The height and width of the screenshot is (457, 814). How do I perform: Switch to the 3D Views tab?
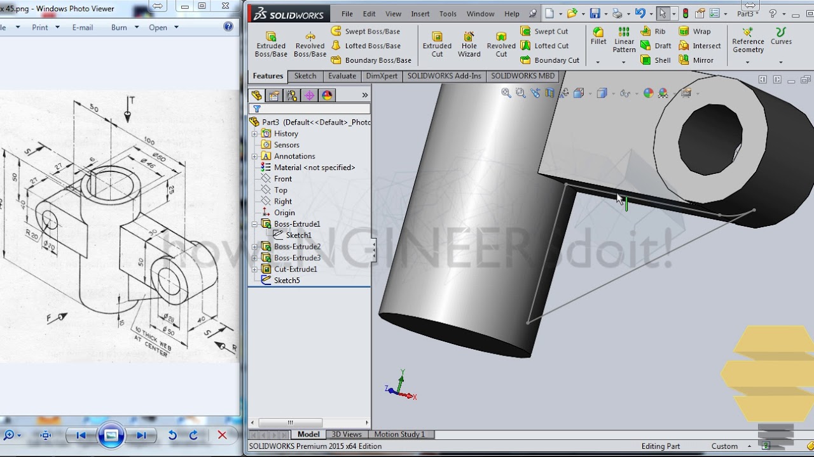coord(347,434)
